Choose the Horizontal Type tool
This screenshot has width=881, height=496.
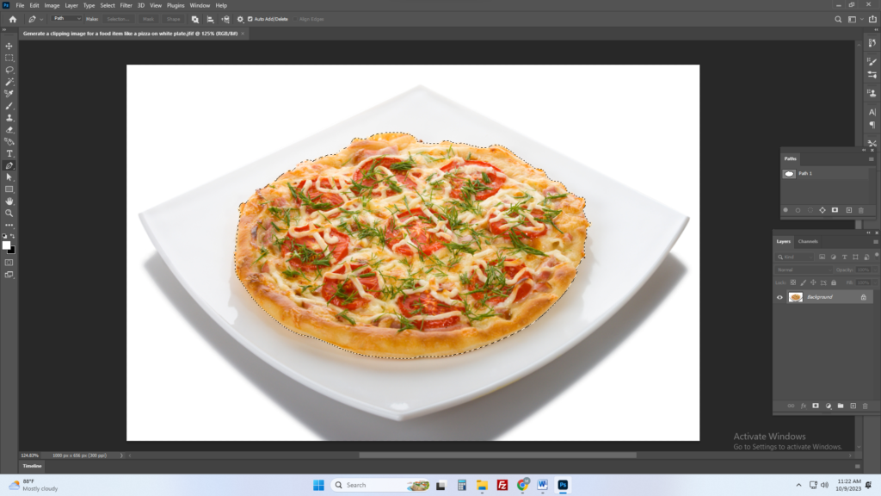point(9,153)
